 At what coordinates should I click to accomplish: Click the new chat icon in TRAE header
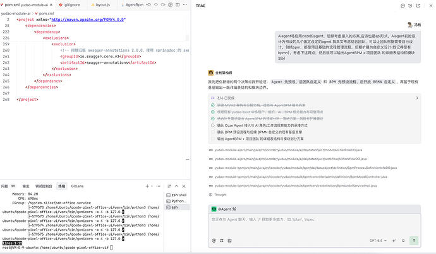point(403,6)
